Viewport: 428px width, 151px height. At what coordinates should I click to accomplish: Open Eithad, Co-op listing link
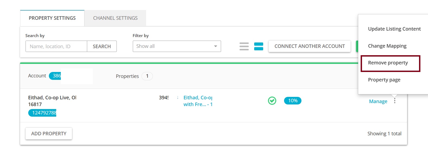click(x=198, y=101)
